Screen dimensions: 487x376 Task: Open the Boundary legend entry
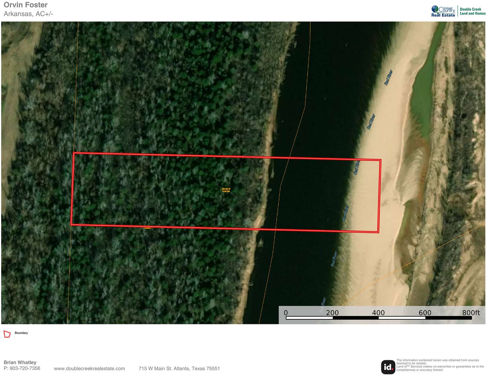pyautogui.click(x=21, y=333)
